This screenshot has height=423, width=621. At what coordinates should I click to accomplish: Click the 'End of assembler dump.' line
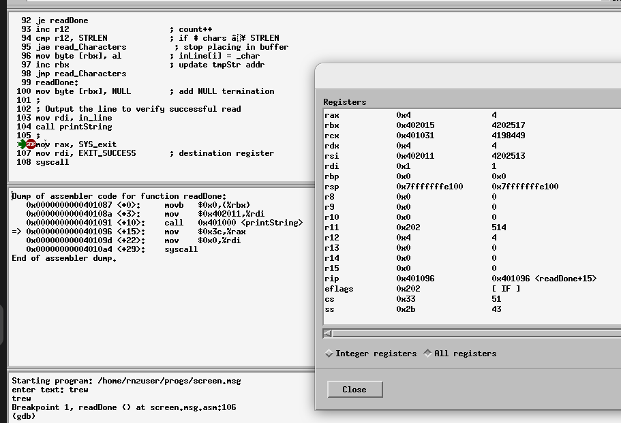(64, 258)
